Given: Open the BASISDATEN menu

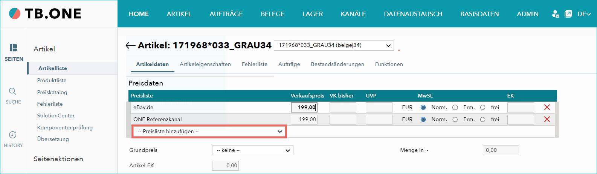Looking at the screenshot, I should click(x=479, y=14).
